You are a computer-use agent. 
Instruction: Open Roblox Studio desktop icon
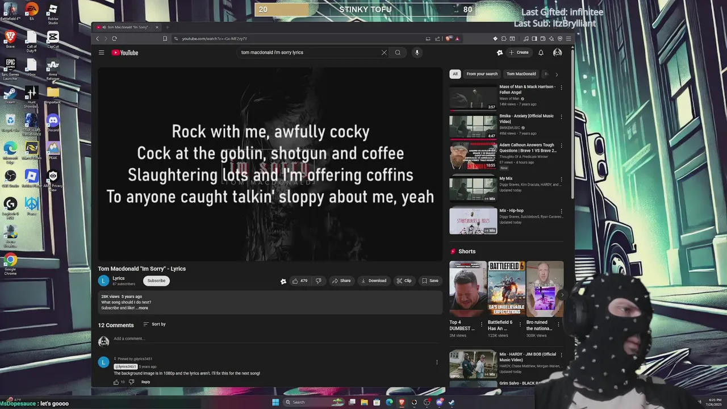(x=53, y=14)
